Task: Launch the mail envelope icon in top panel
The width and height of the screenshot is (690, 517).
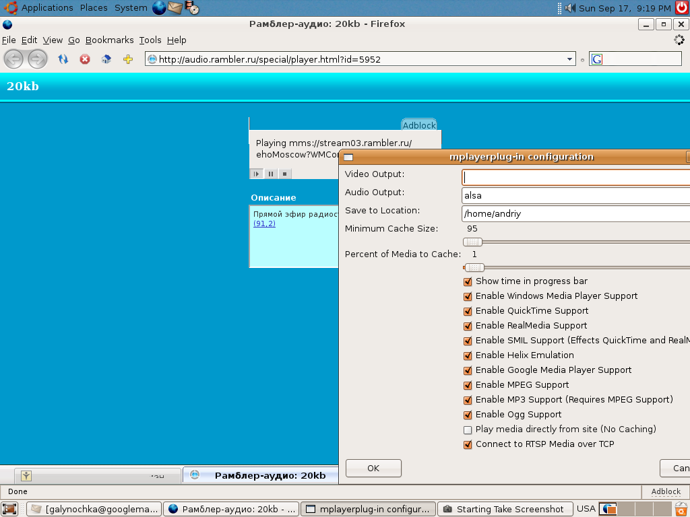Action: pos(175,8)
